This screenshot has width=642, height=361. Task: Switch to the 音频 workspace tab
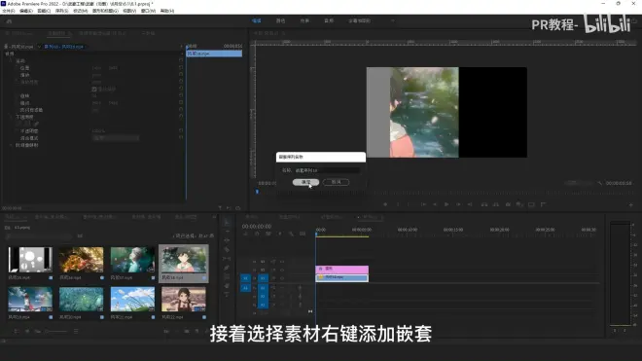[329, 20]
